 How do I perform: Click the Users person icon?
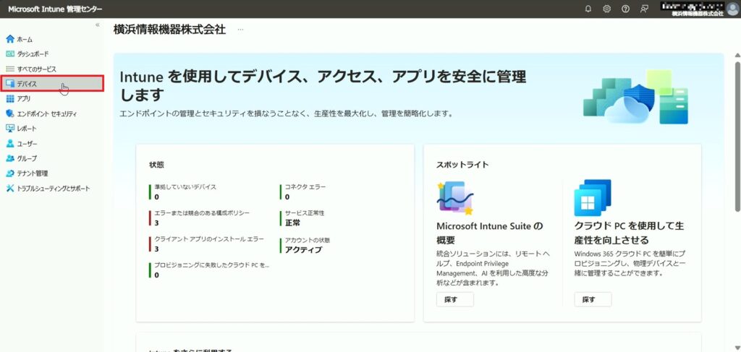10,143
